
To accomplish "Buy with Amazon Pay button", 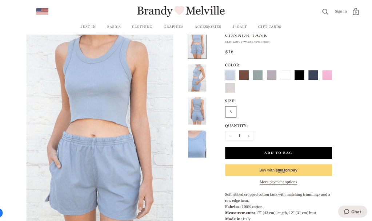I will [278, 170].
